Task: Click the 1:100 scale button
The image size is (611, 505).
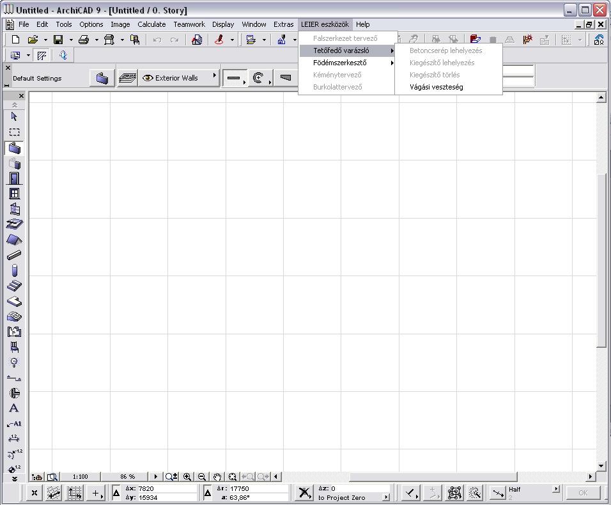Action: click(81, 477)
